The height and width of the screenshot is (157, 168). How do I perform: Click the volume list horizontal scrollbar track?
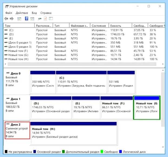click(x=82, y=64)
